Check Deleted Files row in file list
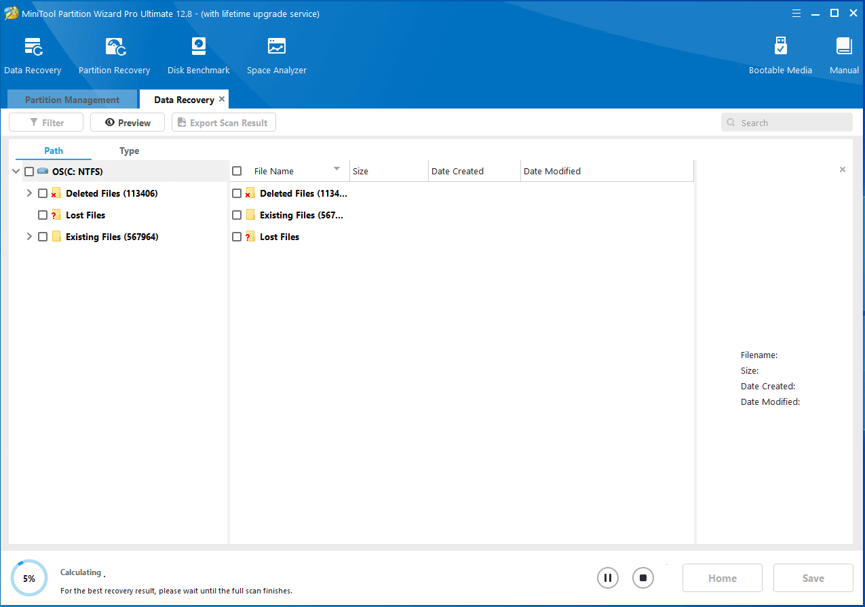 click(x=237, y=193)
